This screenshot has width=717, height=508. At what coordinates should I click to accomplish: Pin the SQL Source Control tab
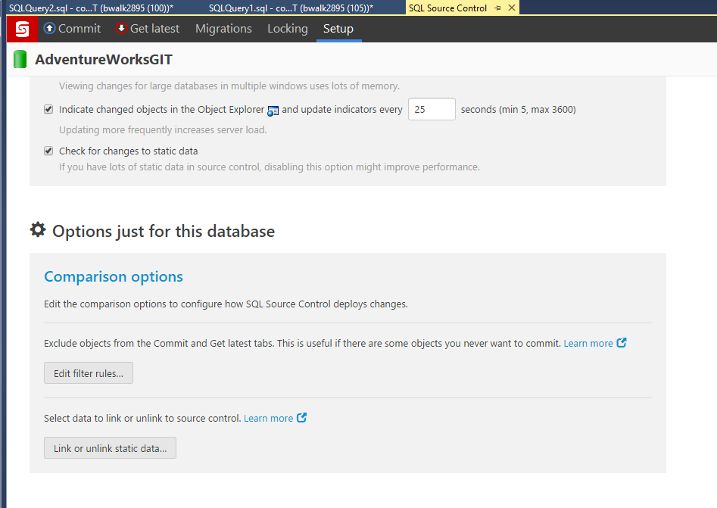(x=497, y=8)
